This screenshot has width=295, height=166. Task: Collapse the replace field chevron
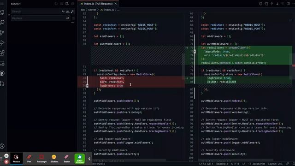click(x=9, y=15)
